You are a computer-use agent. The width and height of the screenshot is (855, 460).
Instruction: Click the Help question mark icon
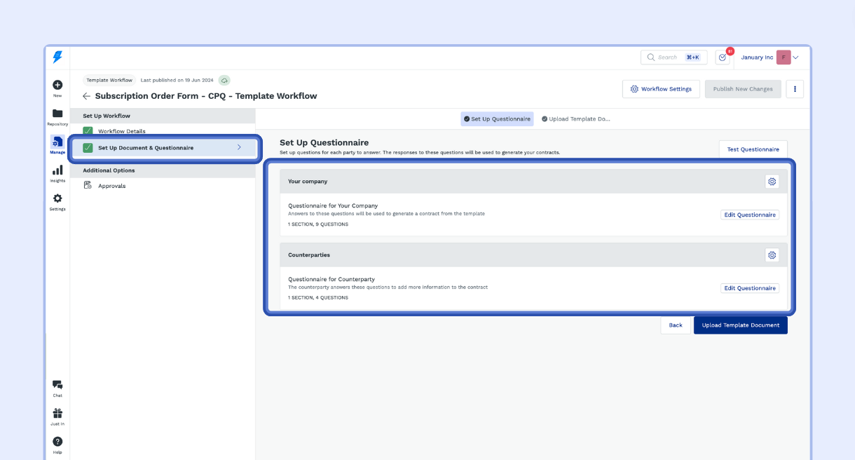click(x=57, y=442)
